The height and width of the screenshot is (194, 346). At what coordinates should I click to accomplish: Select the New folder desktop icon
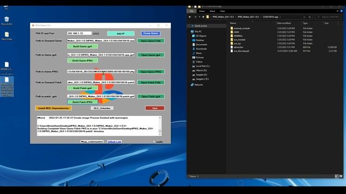(x=6, y=36)
